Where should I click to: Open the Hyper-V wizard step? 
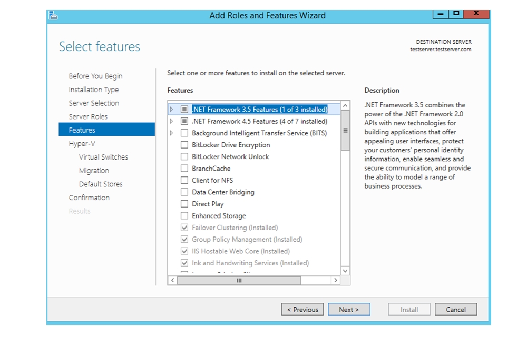tap(82, 144)
